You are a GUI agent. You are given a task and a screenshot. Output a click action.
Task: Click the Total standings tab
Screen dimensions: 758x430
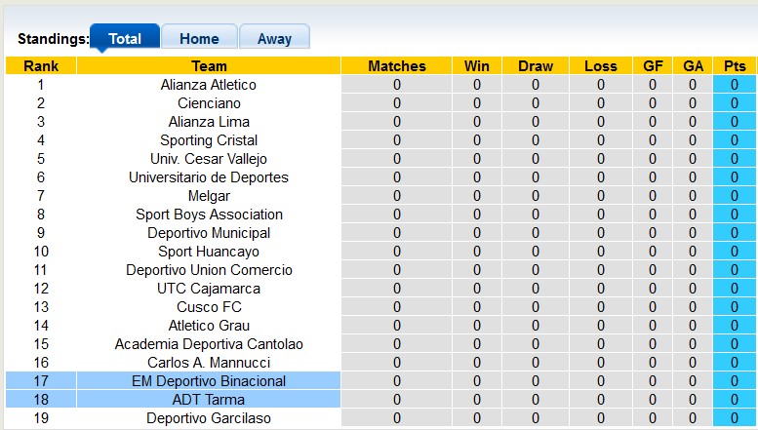click(125, 39)
